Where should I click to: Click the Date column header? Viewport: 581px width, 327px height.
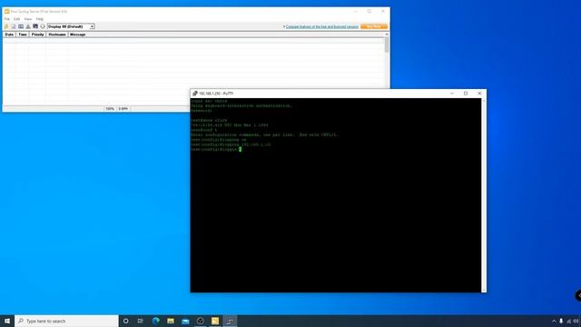(x=9, y=35)
